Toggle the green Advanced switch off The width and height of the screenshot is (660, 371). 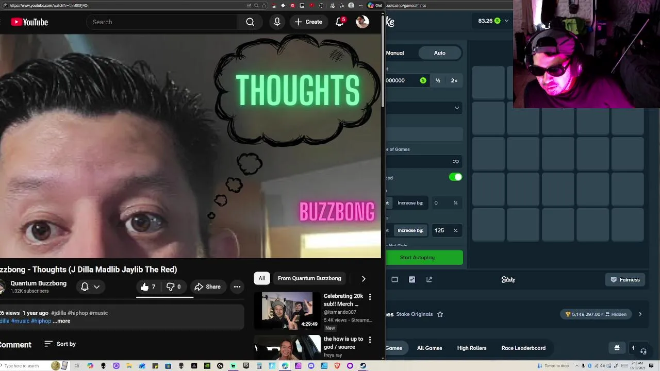coord(456,177)
